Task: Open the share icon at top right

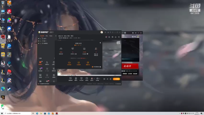Action: pyautogui.click(x=119, y=37)
